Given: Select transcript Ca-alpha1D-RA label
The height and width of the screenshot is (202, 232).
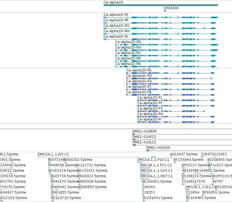Looking at the screenshot, I should 128,47.
